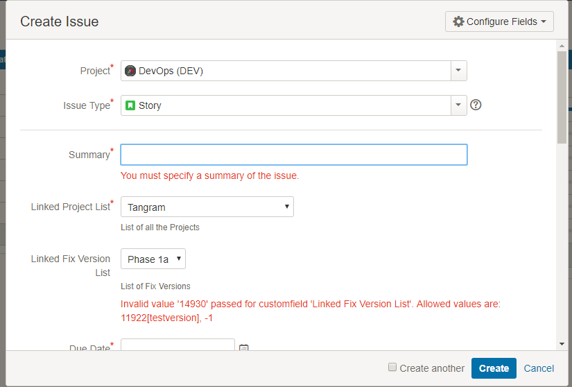Open the Linked Project List Tangram dropdown

[207, 207]
